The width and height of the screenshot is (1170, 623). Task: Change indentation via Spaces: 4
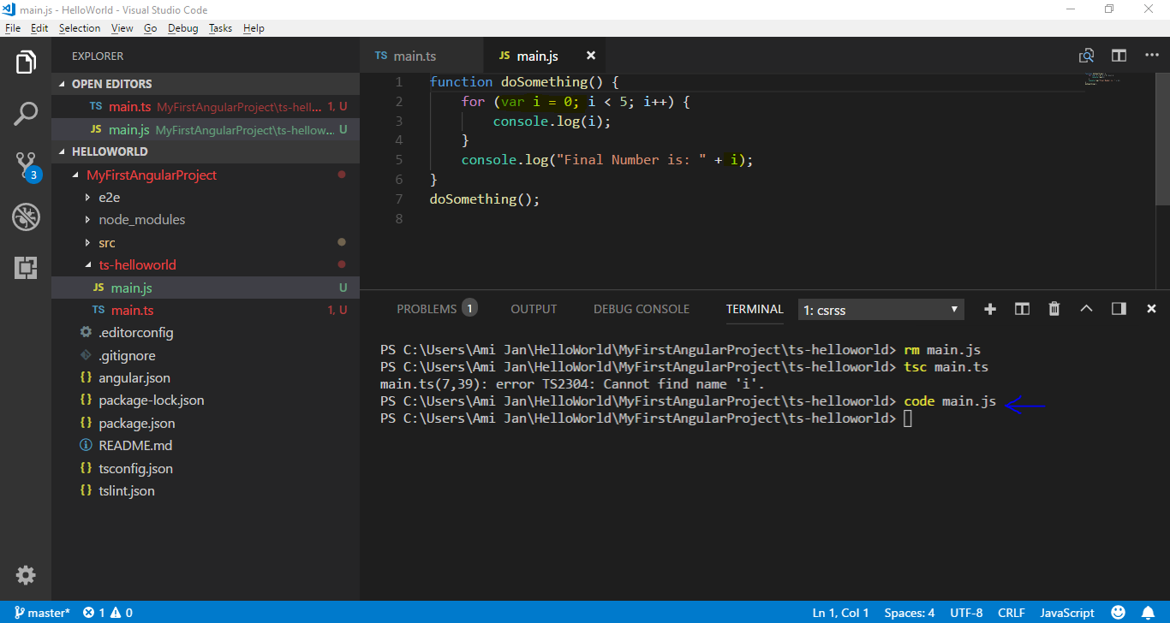(910, 613)
